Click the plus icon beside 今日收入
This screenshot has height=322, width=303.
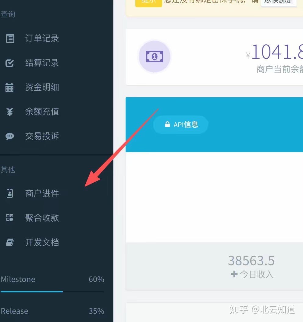234,274
